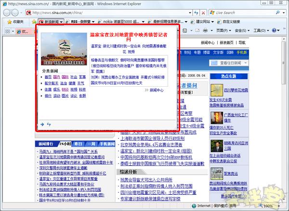Click the Sina favicon in the address bar
This screenshot has height=211, width=289.
(29, 13)
